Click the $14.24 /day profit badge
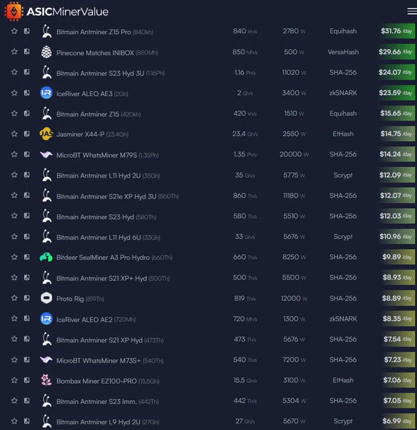Screen dimensions: 417x430 click(x=396, y=154)
